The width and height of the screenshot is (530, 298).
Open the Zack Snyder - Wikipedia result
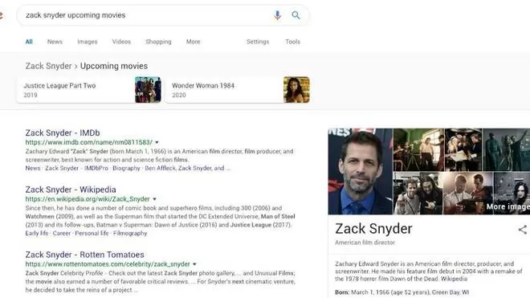(71, 190)
